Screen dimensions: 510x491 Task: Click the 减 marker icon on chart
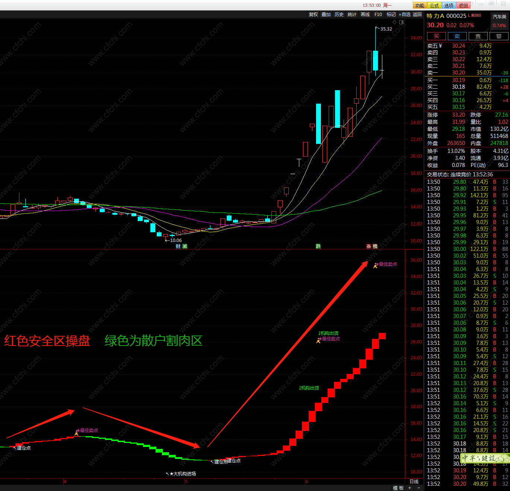[185, 246]
